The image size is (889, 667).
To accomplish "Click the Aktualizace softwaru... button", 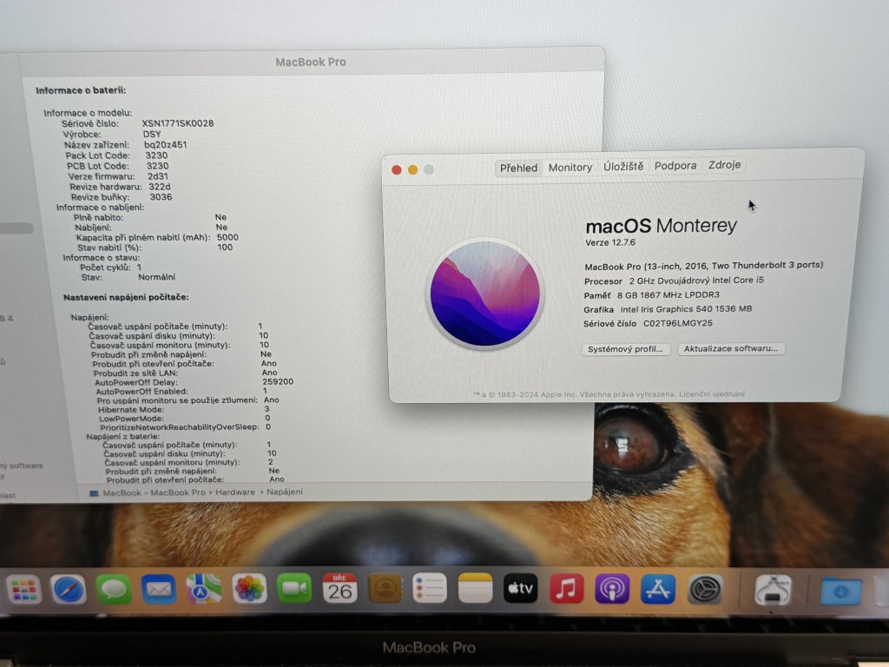I will 731,348.
